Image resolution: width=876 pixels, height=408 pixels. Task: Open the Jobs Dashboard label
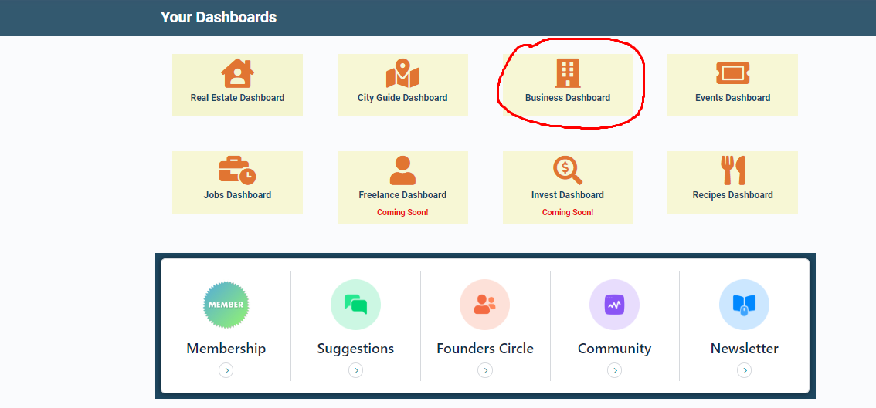click(237, 195)
